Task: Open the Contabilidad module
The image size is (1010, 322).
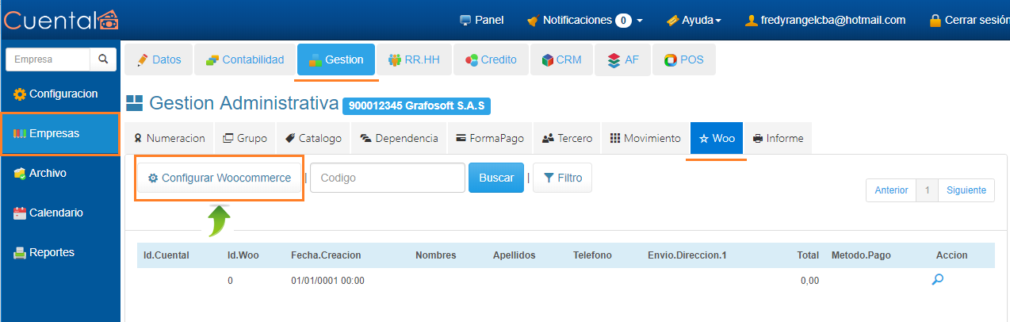Action: pos(244,59)
